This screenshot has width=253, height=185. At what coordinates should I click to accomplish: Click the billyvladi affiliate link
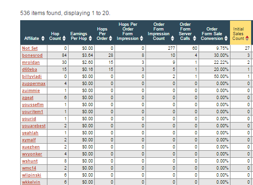(32, 77)
